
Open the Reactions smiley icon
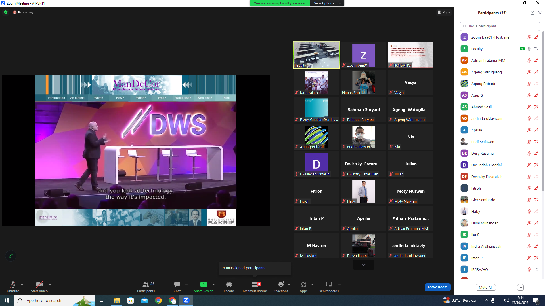click(281, 284)
